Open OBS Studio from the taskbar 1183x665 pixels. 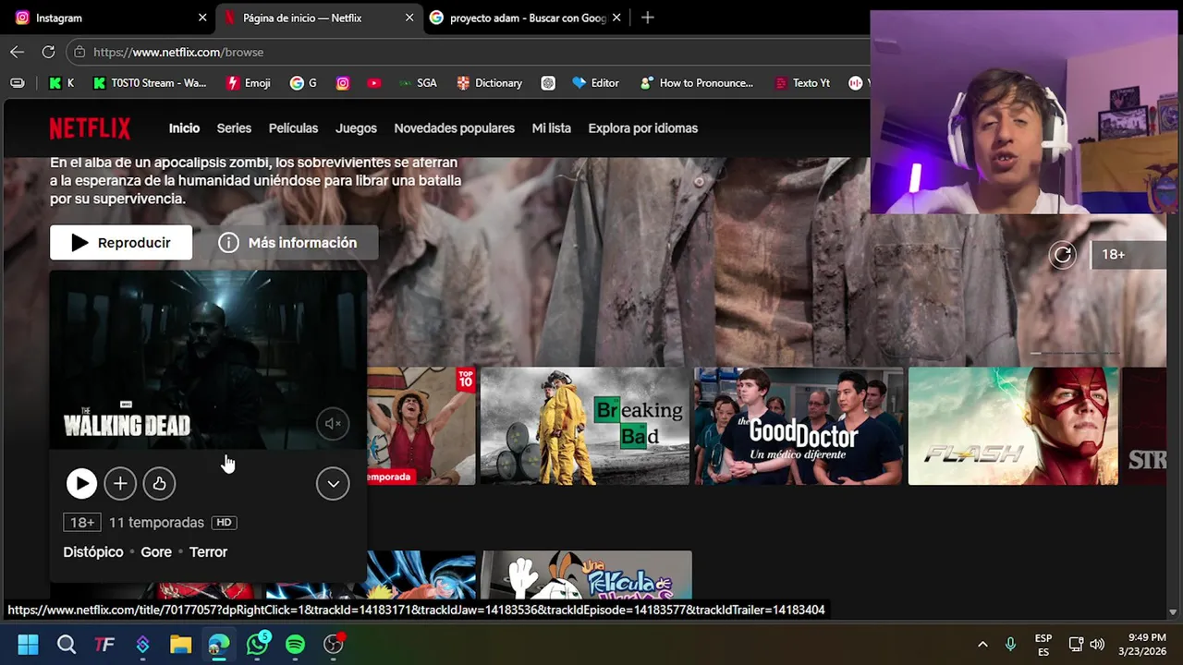334,644
